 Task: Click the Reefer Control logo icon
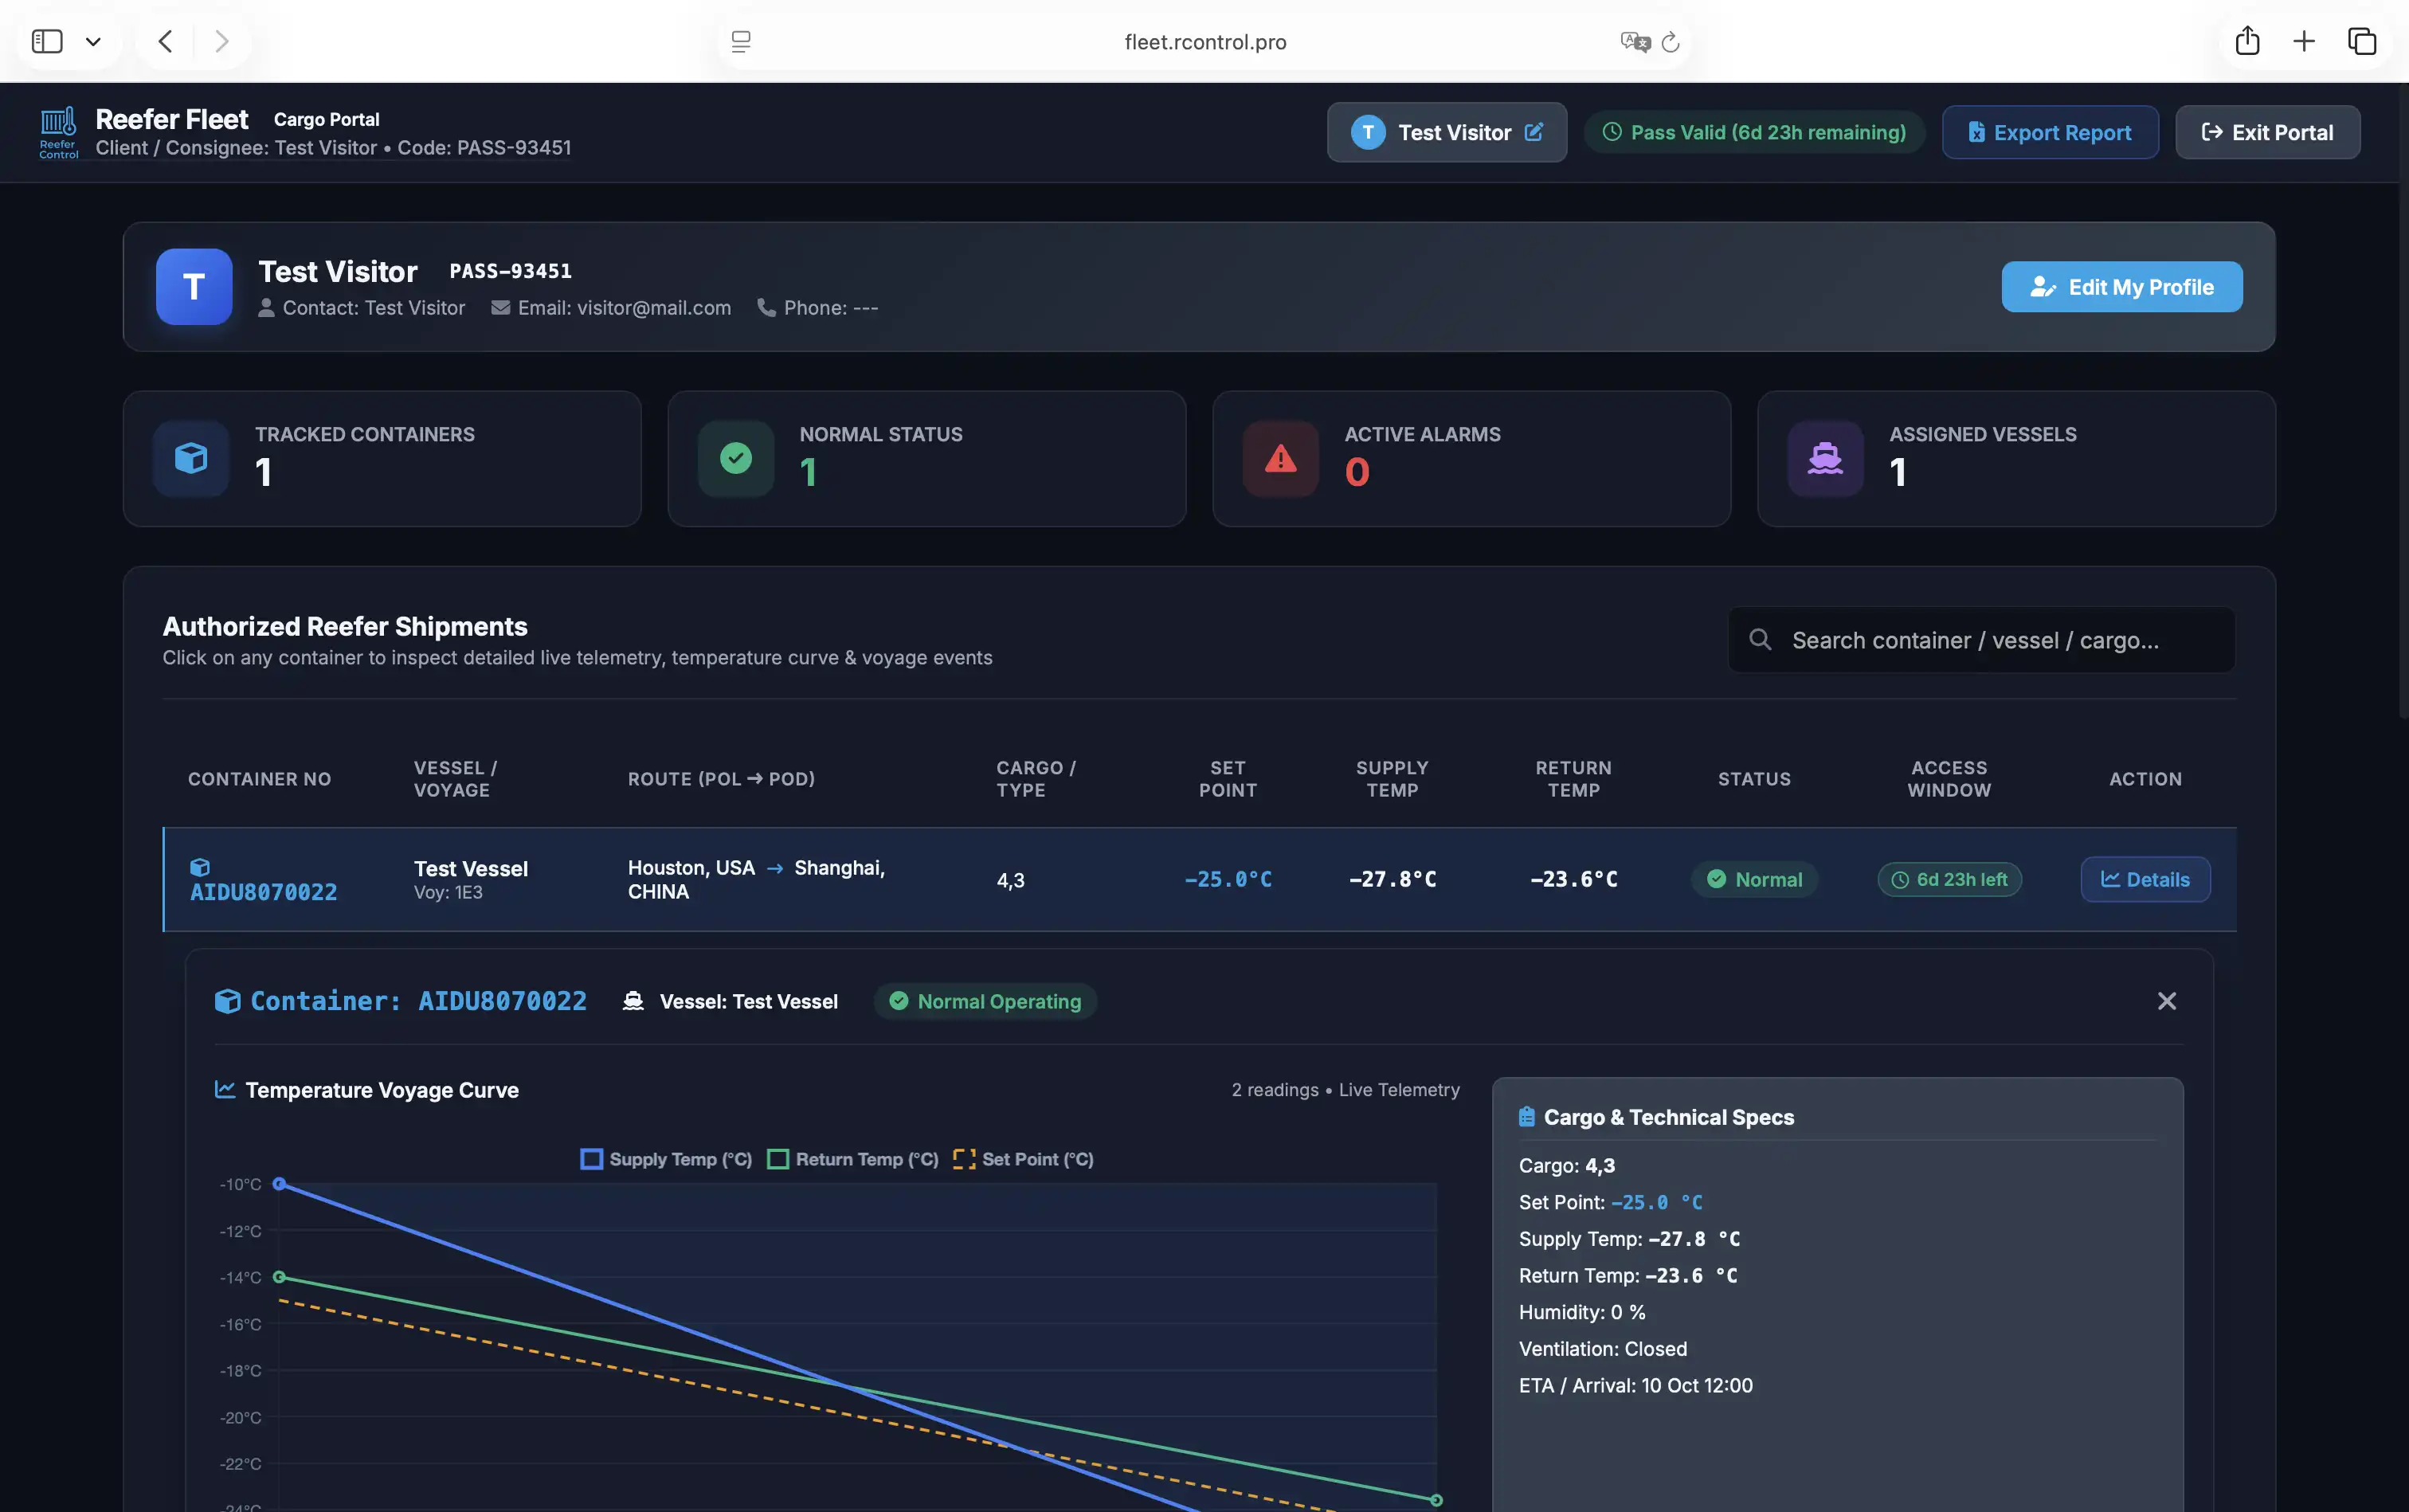[58, 132]
